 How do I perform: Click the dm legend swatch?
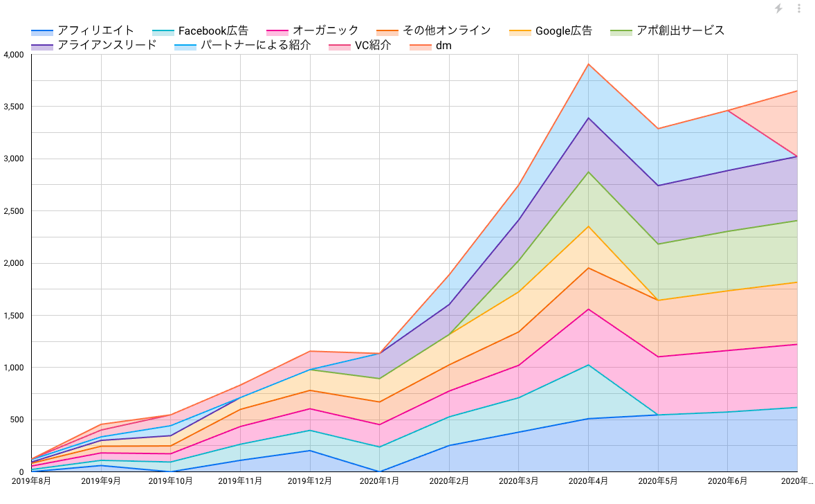[421, 46]
